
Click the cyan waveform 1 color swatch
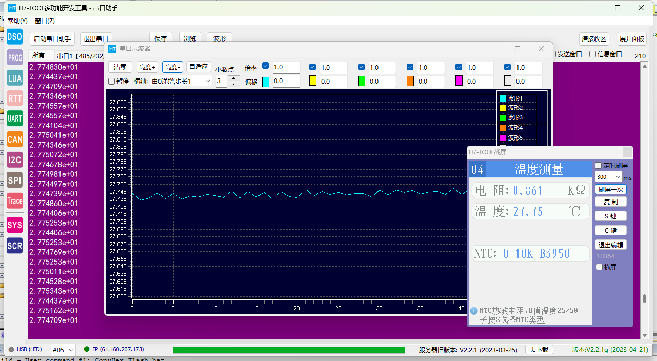(x=265, y=81)
